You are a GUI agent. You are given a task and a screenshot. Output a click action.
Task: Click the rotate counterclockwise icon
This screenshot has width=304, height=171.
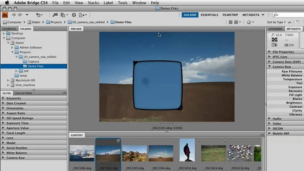(x=297, y=22)
